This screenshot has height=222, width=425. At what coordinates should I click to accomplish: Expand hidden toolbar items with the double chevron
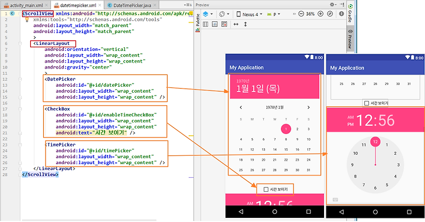pyautogui.click(x=294, y=14)
